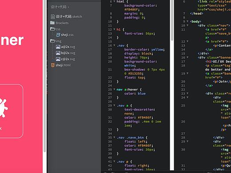Viewport: 231px width, 173px height.
Task: Click 'float: top;' on line 22
Action: click(135, 78)
